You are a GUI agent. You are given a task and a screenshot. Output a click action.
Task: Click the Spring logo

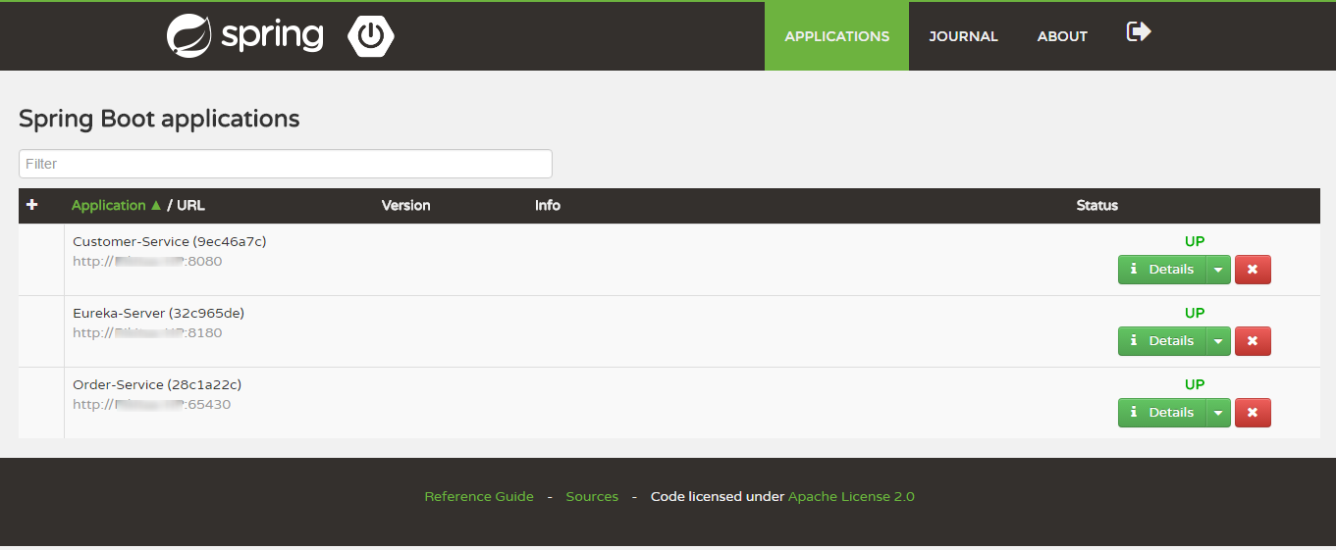244,36
